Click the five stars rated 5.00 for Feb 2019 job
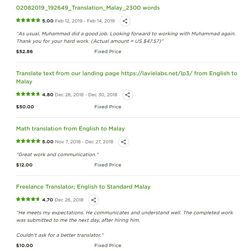251x251 pixels. click(28, 21)
